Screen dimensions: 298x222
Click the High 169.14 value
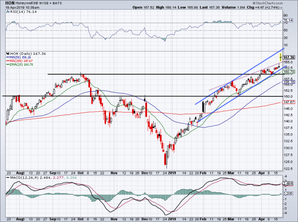pyautogui.click(x=166, y=7)
